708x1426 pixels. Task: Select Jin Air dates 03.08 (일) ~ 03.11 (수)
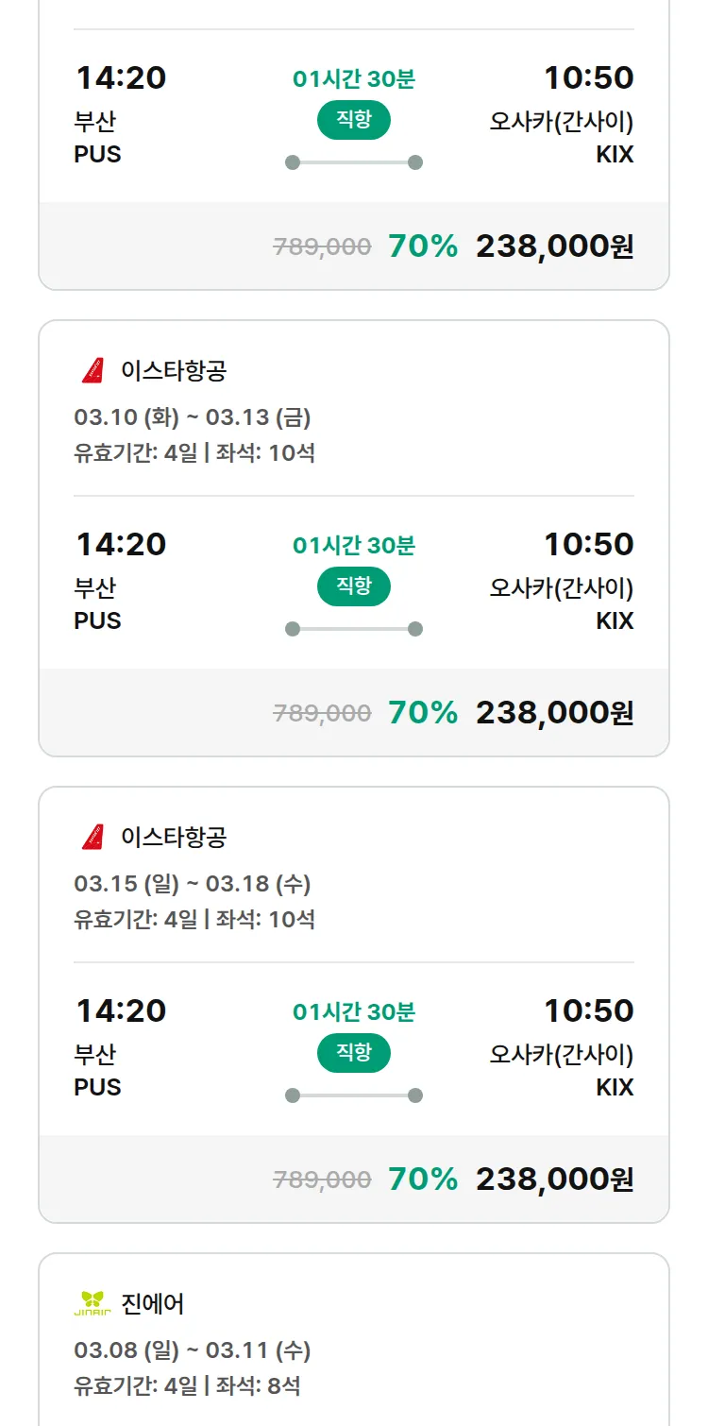click(x=192, y=1350)
